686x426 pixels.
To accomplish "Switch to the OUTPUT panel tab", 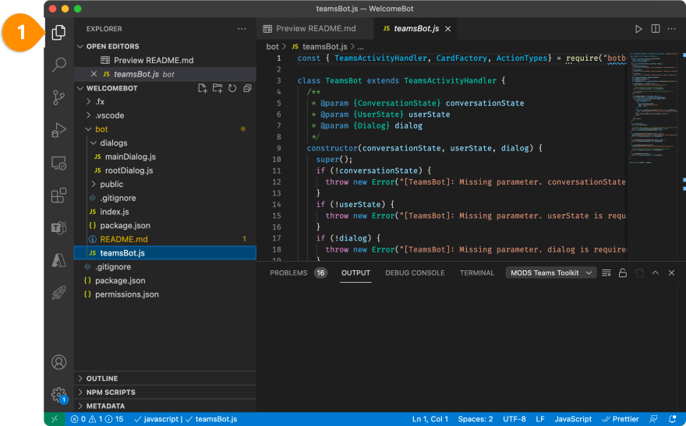I will point(355,273).
